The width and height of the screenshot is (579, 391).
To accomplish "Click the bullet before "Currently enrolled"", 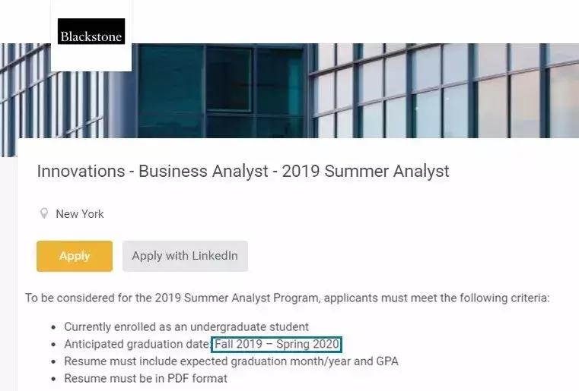I will pos(53,328).
